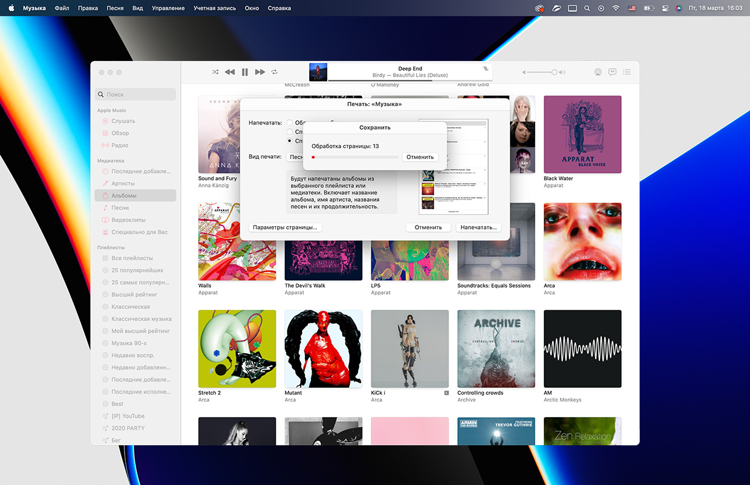Pause the playing song

[245, 72]
